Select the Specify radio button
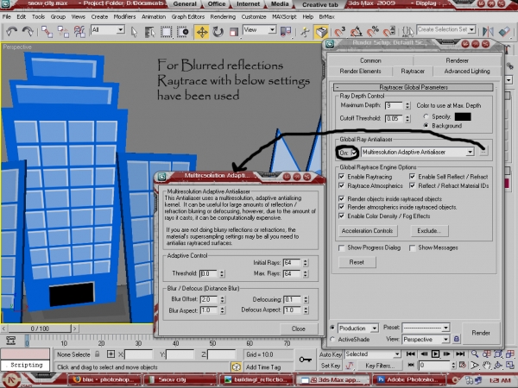Image resolution: width=518 pixels, height=388 pixels. click(x=426, y=116)
